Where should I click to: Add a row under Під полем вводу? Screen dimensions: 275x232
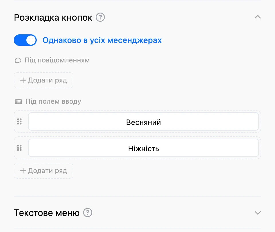click(44, 171)
